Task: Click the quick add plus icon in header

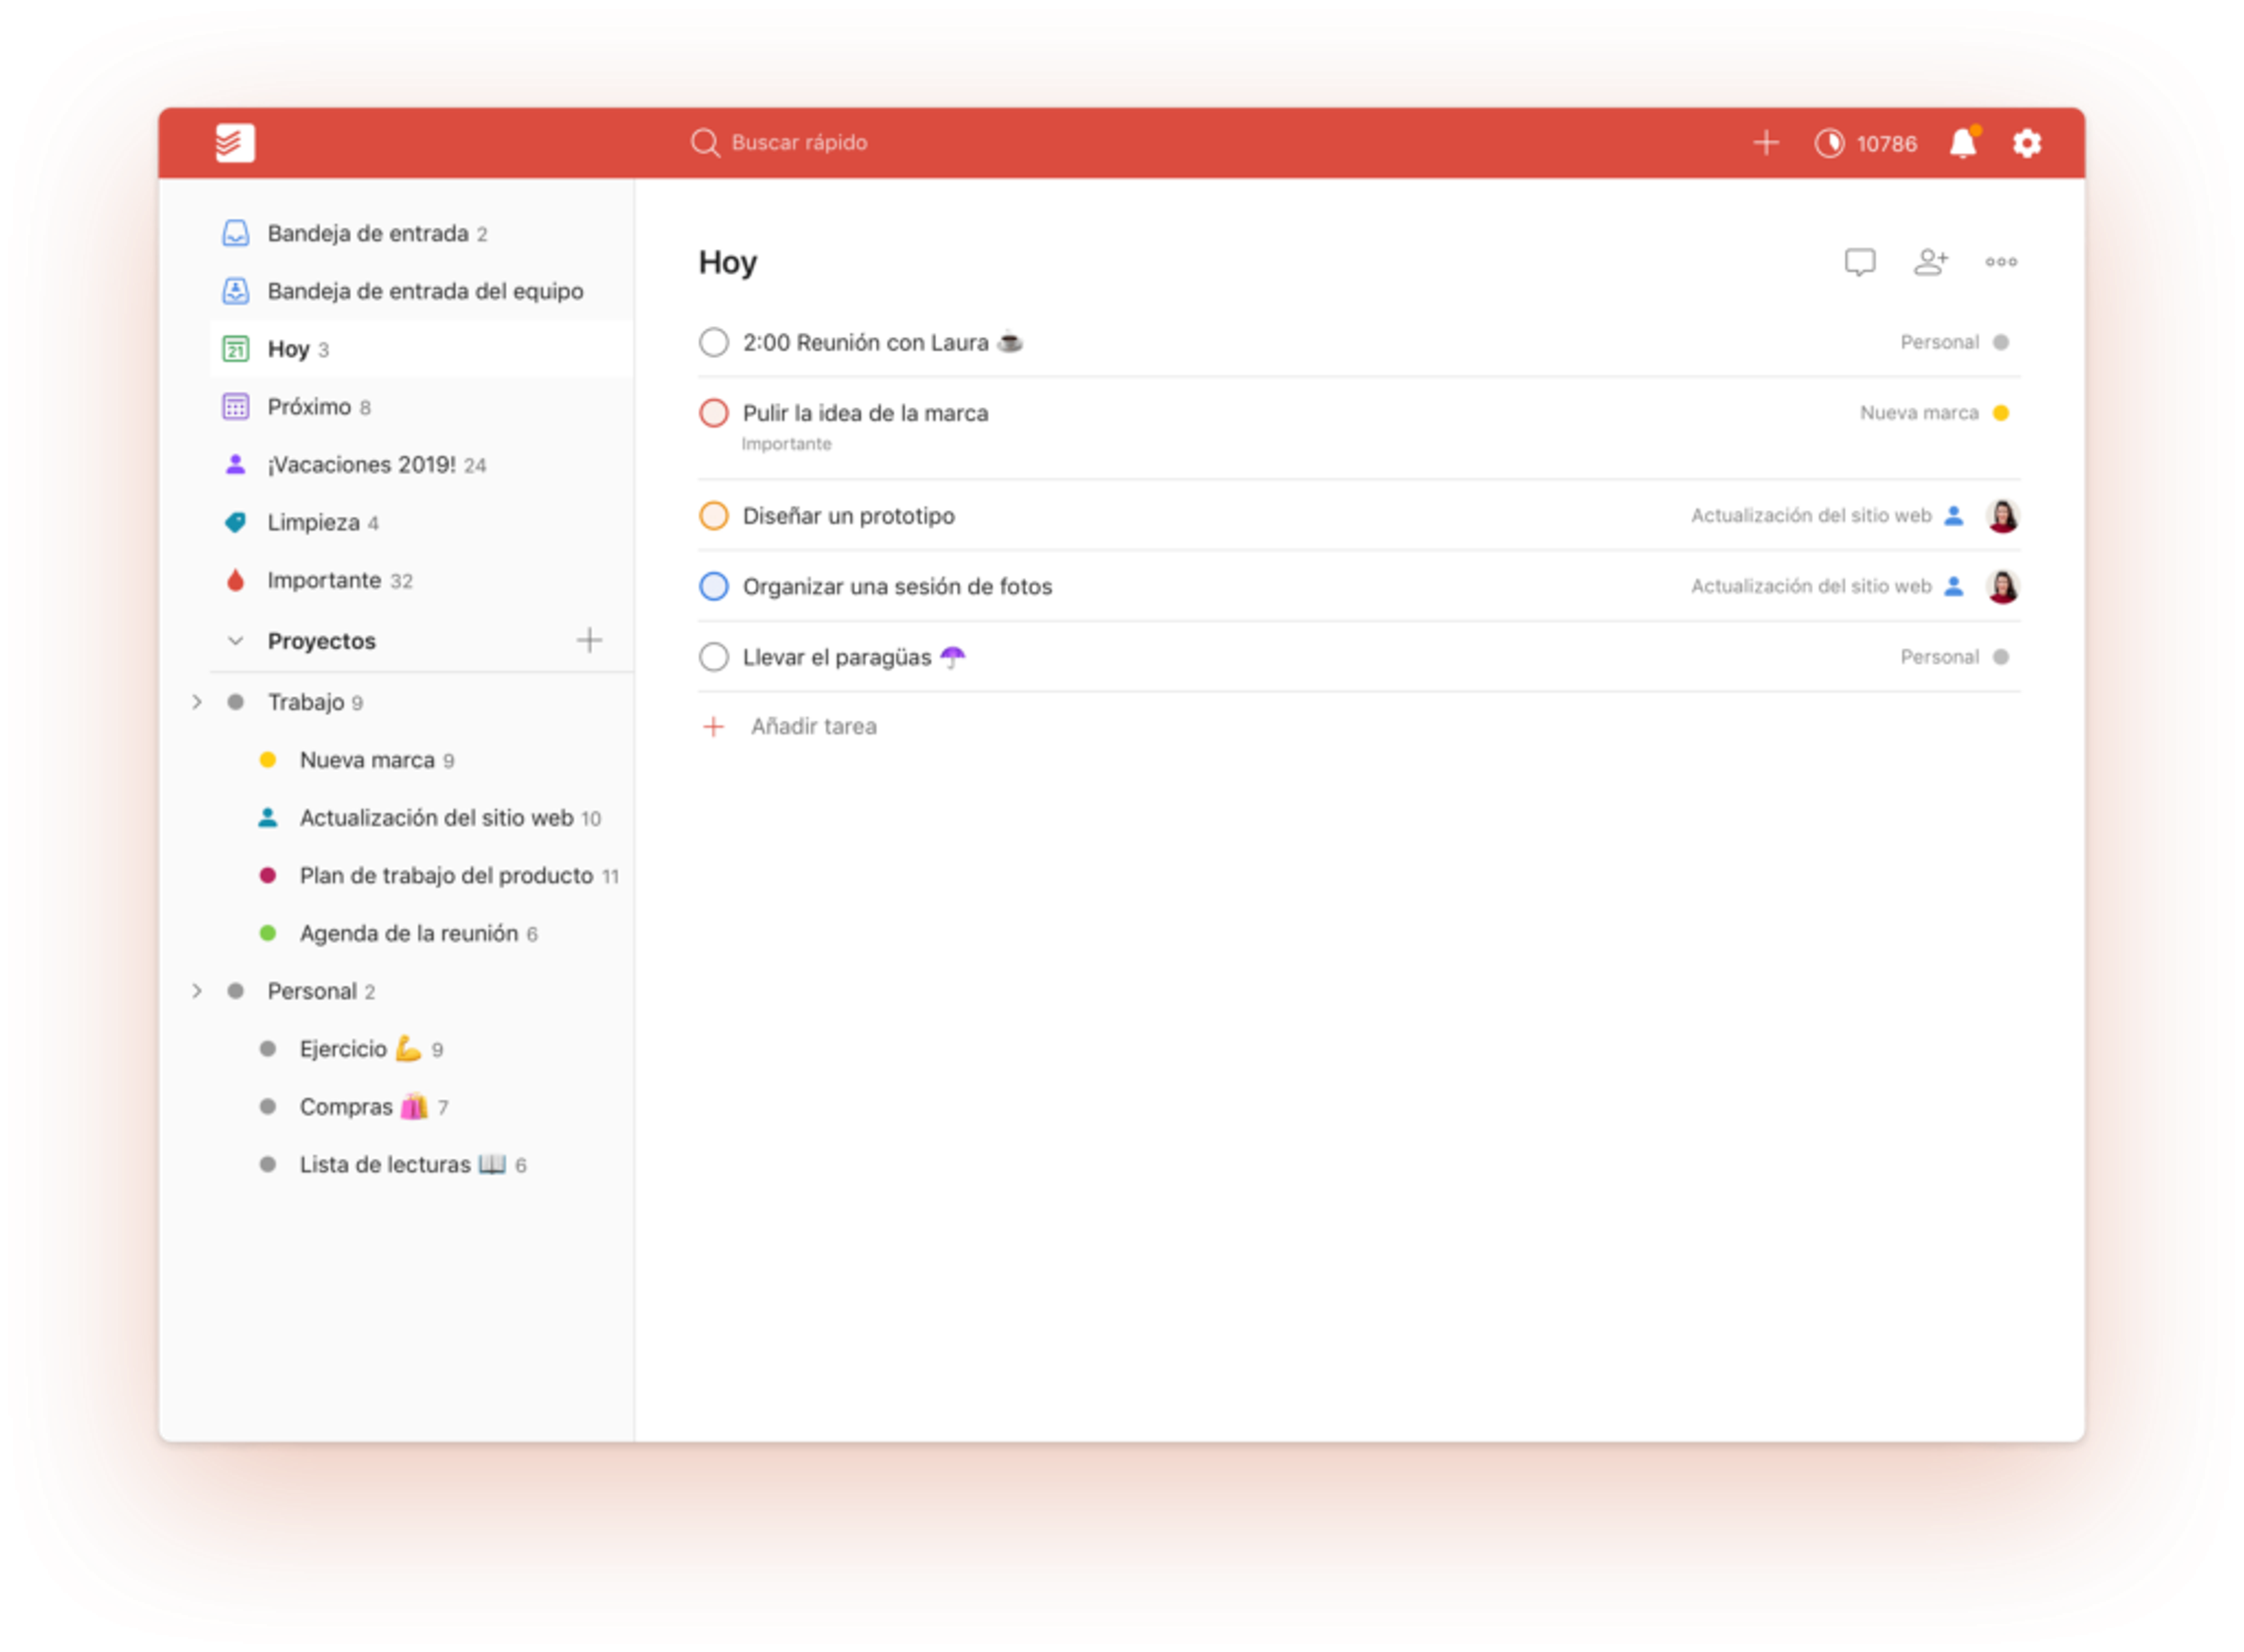Action: coord(1766,143)
